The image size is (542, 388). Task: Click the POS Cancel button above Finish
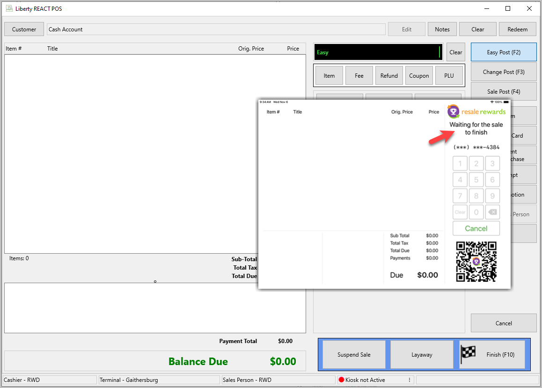[x=504, y=323]
